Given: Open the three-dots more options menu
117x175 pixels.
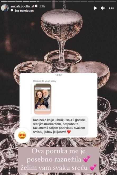Looking at the screenshot, I should [x=111, y=8].
